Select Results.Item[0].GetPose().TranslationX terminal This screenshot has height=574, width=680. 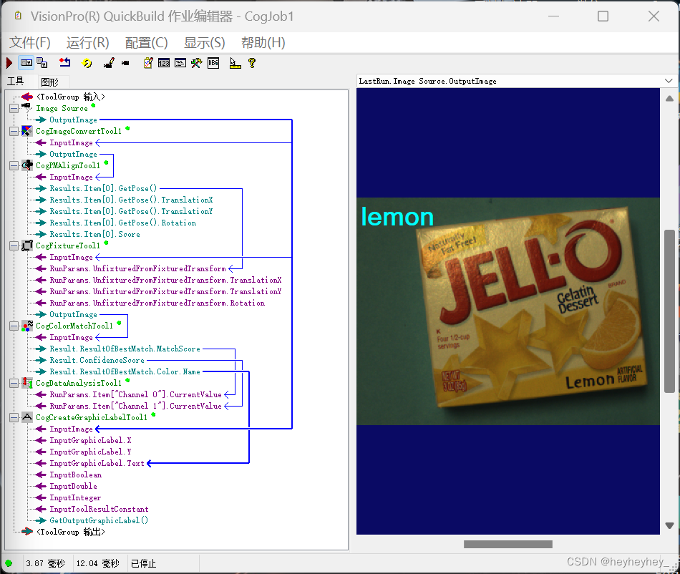131,200
